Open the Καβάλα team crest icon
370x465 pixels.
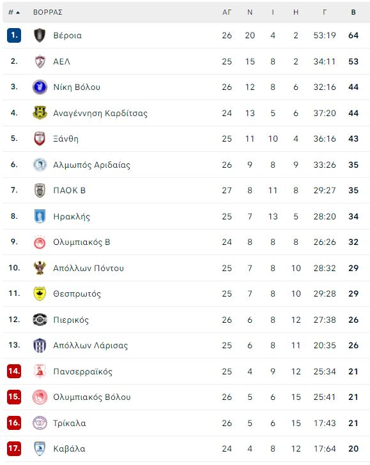click(x=40, y=448)
